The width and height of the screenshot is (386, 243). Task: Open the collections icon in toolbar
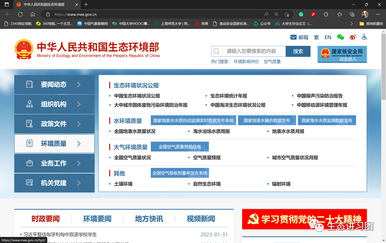point(352,14)
